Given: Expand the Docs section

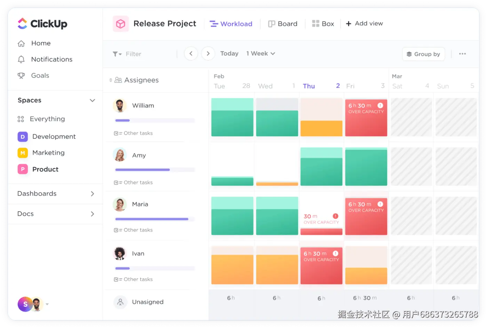Looking at the screenshot, I should click(92, 214).
